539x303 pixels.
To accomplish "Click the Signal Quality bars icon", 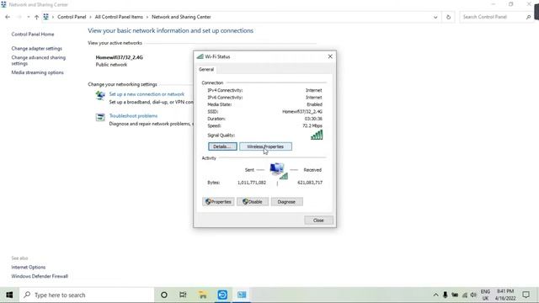I will [317, 135].
